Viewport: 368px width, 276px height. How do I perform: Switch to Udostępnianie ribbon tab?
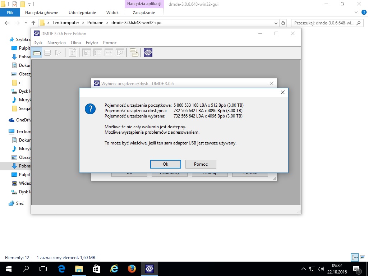[x=82, y=13]
